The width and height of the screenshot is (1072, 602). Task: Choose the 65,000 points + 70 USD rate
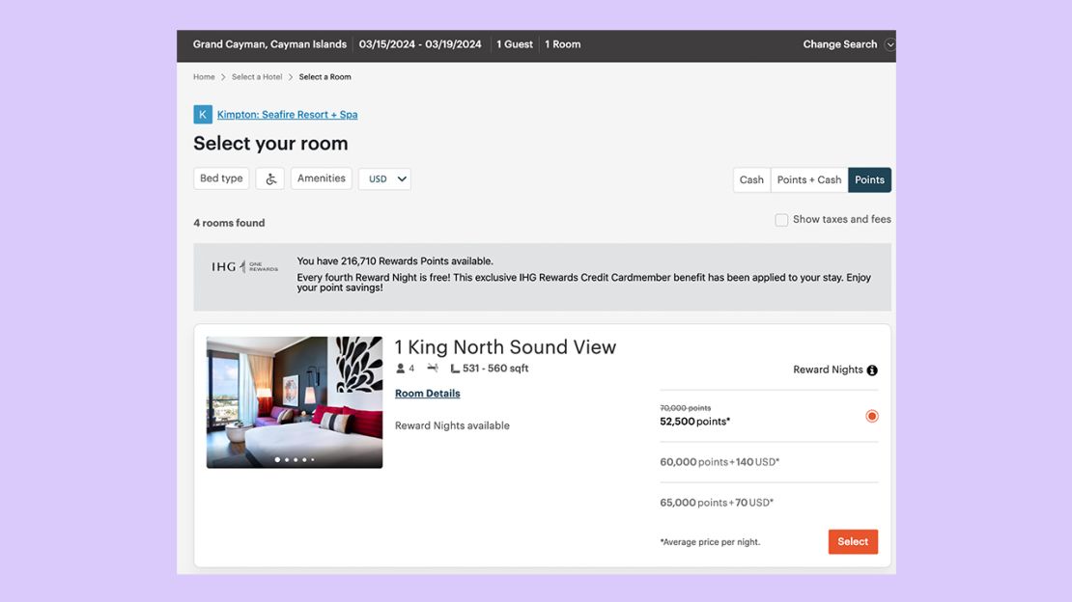point(717,503)
